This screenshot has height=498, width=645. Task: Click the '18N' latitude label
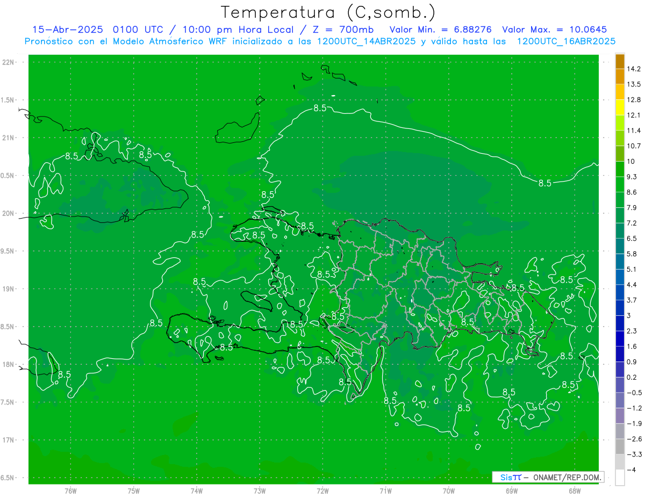coord(9,364)
